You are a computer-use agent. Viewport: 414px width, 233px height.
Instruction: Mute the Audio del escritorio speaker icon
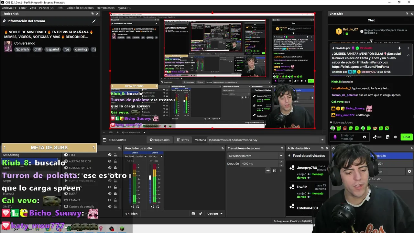132,206
